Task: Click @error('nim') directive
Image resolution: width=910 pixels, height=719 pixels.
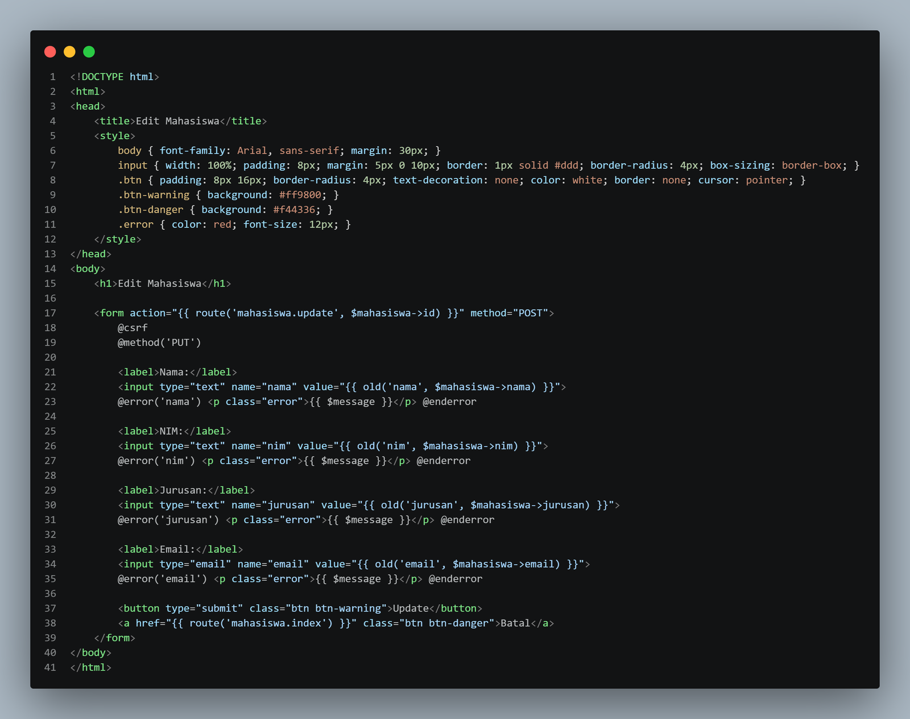Action: 156,461
